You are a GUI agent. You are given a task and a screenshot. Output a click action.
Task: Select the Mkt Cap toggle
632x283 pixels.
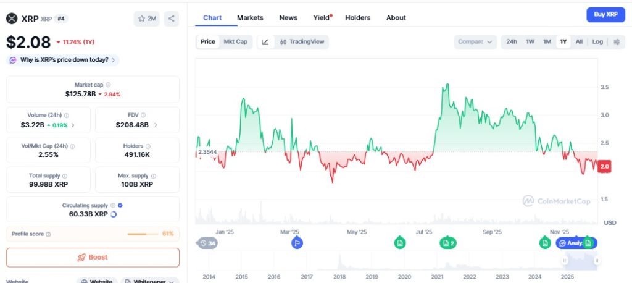(235, 42)
